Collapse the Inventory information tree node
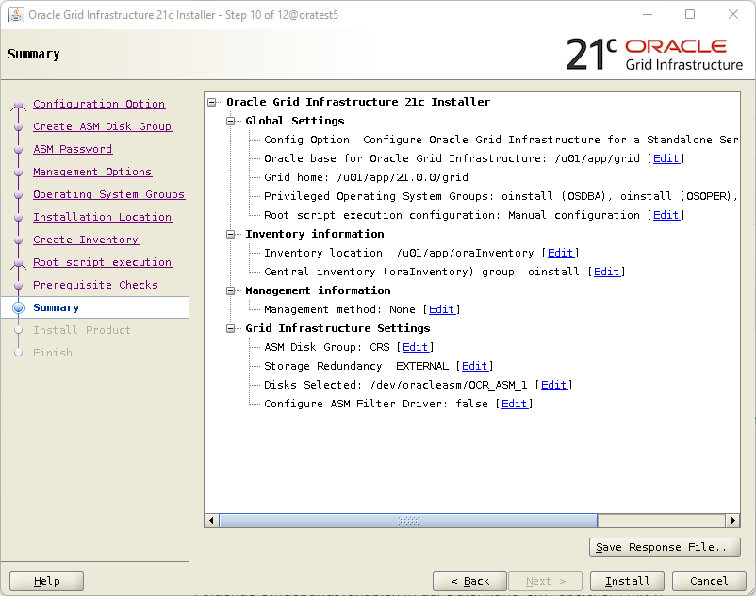756x596 pixels. 230,235
